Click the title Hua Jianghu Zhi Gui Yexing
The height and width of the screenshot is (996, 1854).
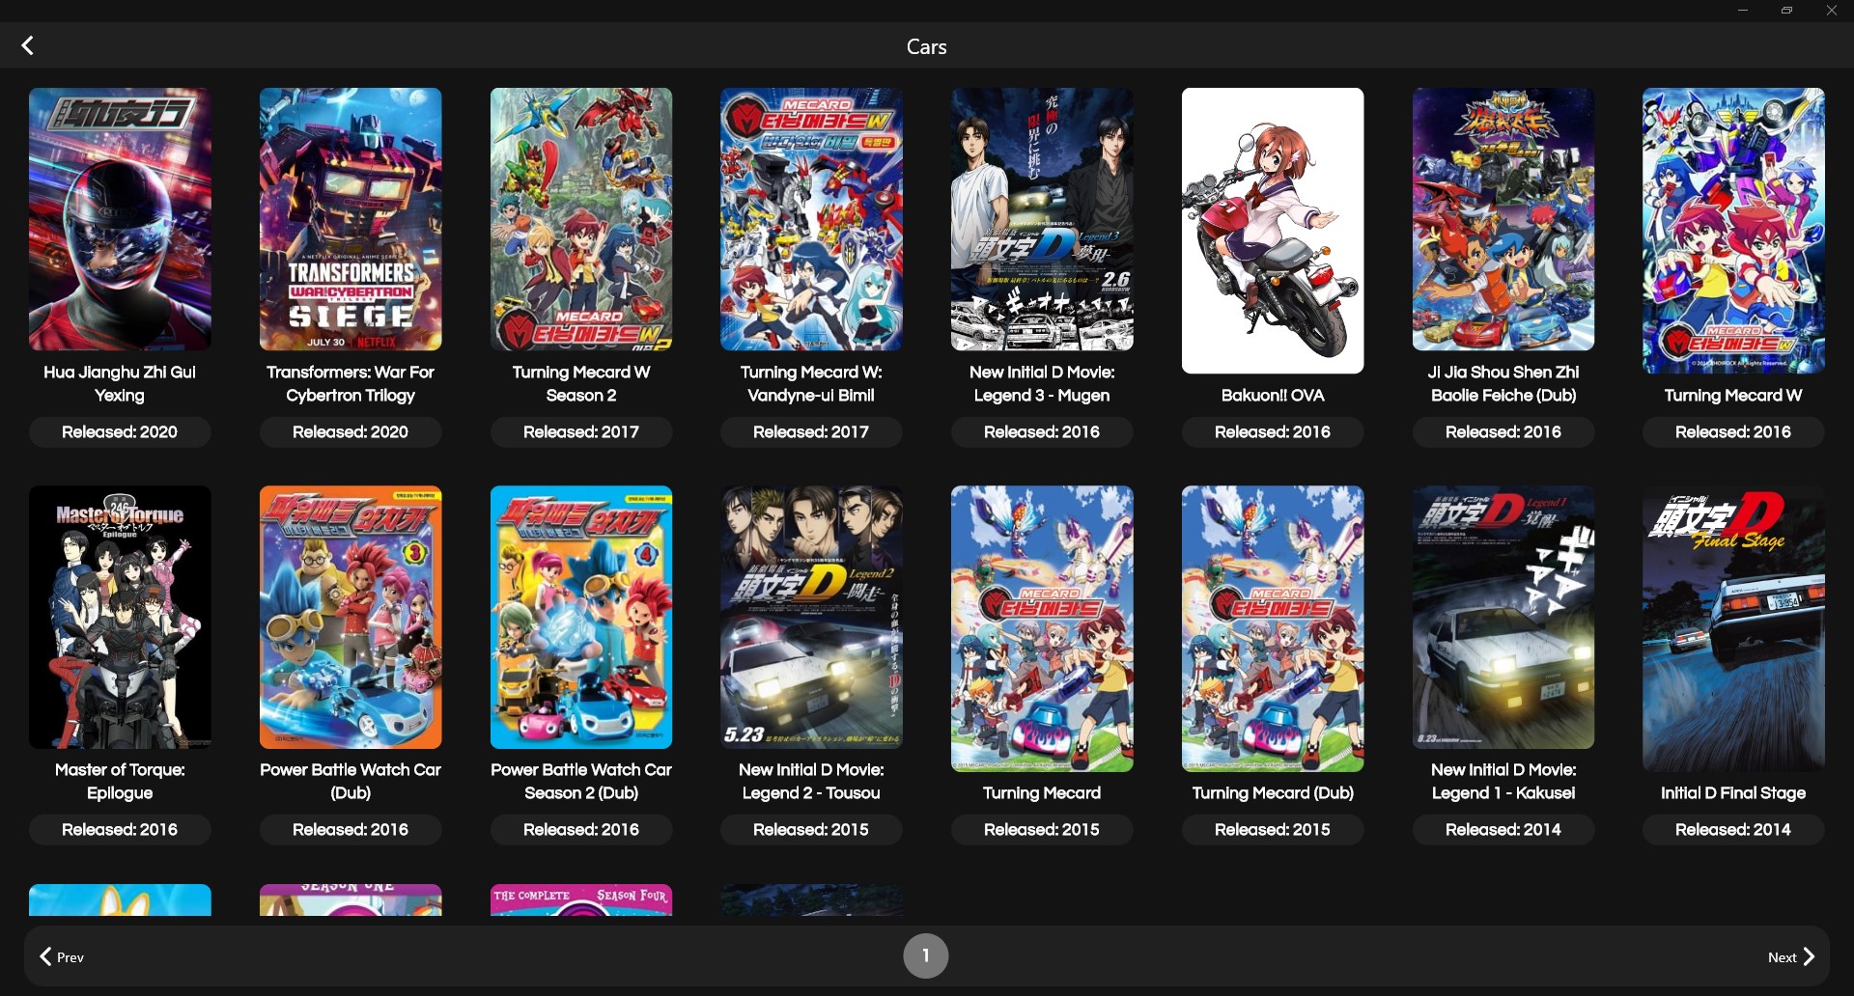[120, 383]
